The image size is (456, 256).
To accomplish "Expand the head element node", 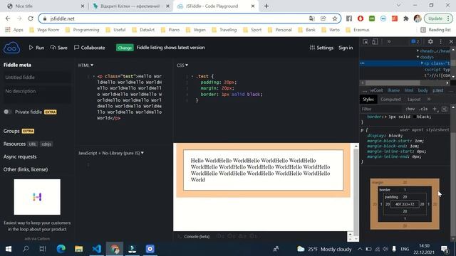I will 418,50.
